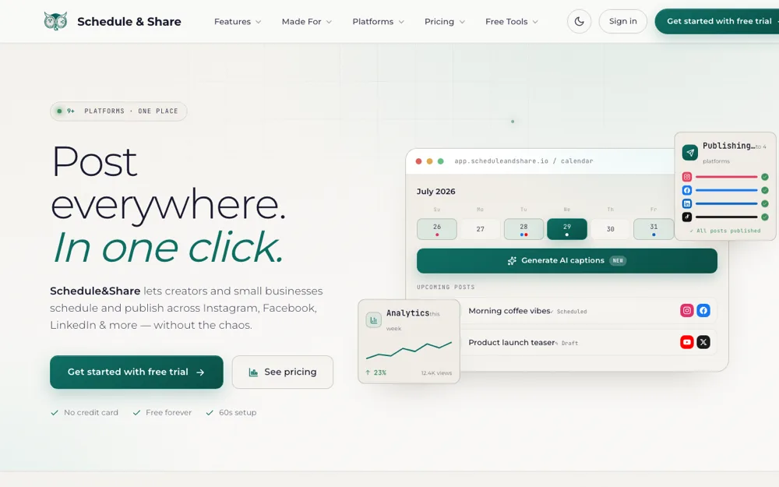Click the bar chart icon in See pricing
The width and height of the screenshot is (779, 487).
coord(253,372)
